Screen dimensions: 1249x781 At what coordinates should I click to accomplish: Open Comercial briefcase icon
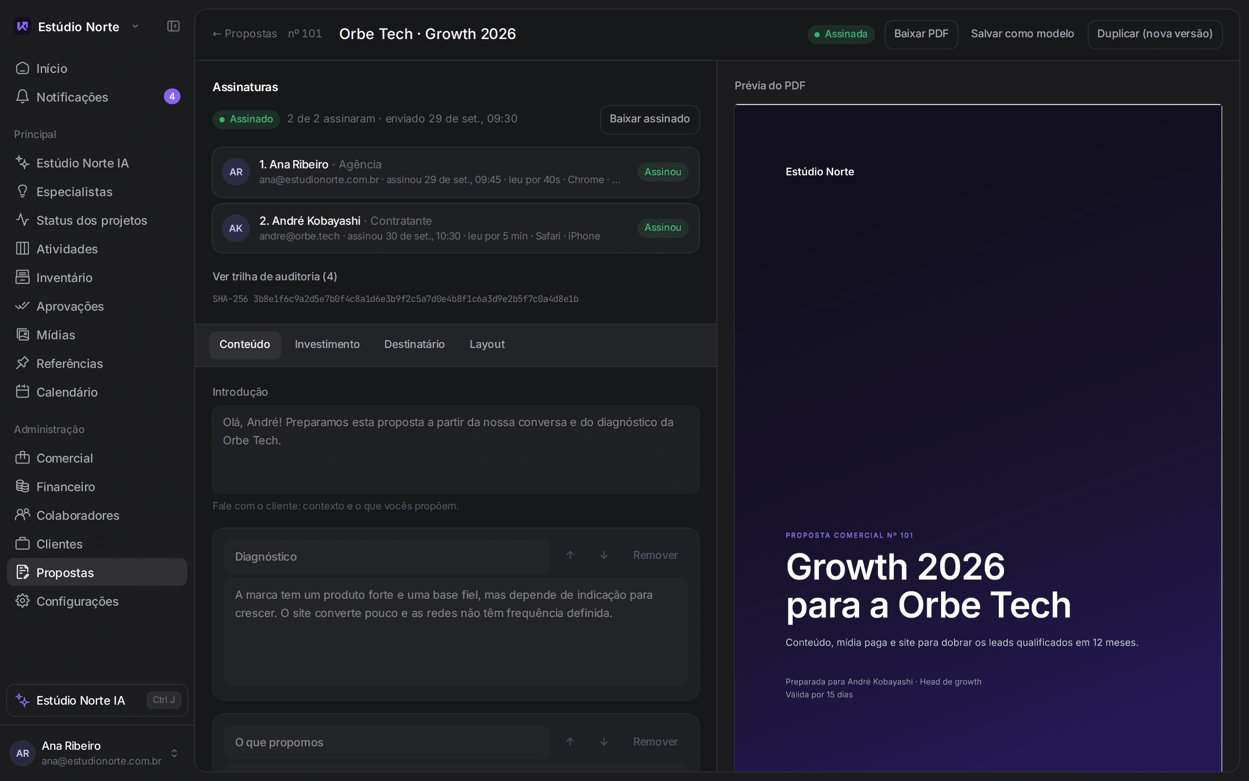pyautogui.click(x=22, y=458)
